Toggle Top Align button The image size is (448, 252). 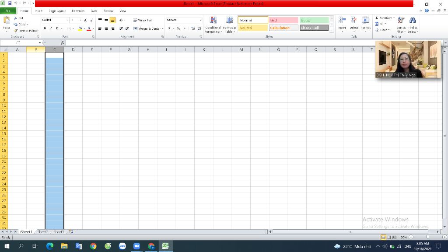coord(100,20)
